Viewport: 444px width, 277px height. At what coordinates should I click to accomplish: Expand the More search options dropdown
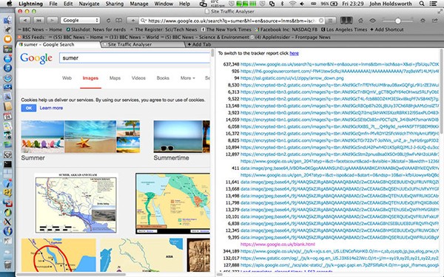[x=187, y=78]
